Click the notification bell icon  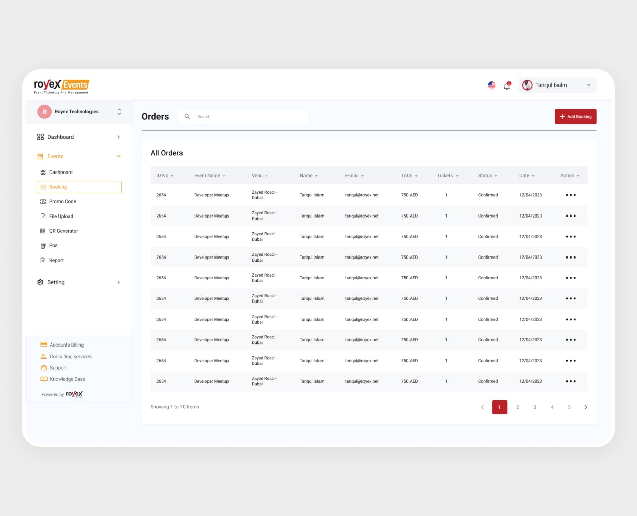(507, 85)
